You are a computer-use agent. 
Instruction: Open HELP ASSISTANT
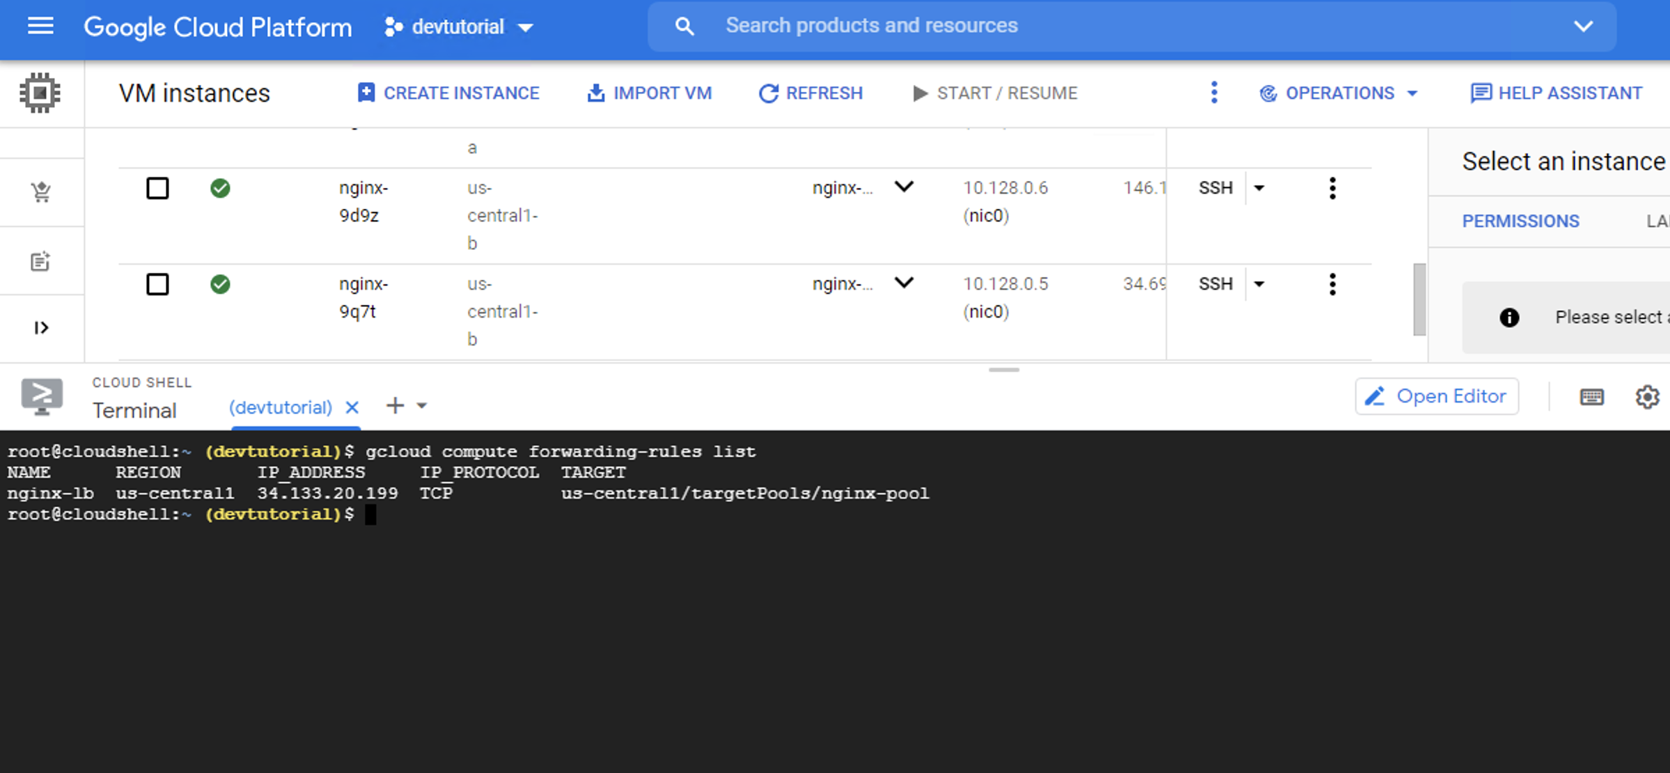(1556, 93)
